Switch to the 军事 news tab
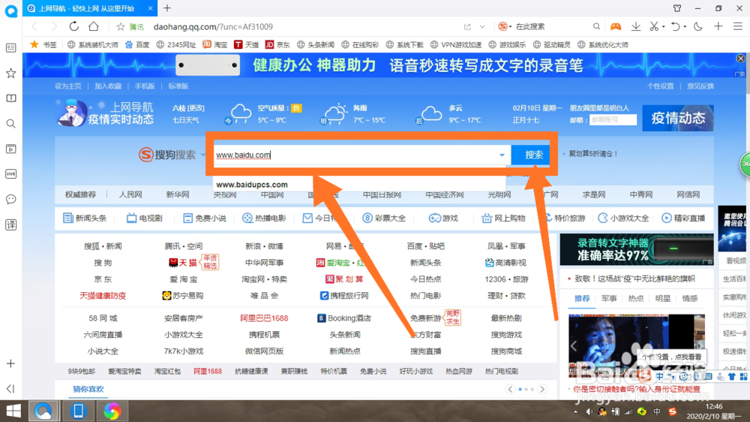750x422 pixels. click(x=609, y=298)
